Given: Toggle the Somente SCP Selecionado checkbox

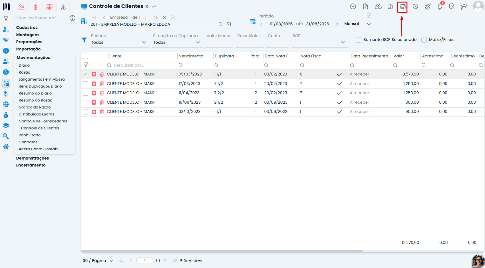Looking at the screenshot, I should point(359,40).
